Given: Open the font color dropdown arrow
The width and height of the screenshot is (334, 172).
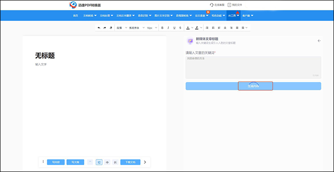Looking at the screenshot, I should (192, 28).
